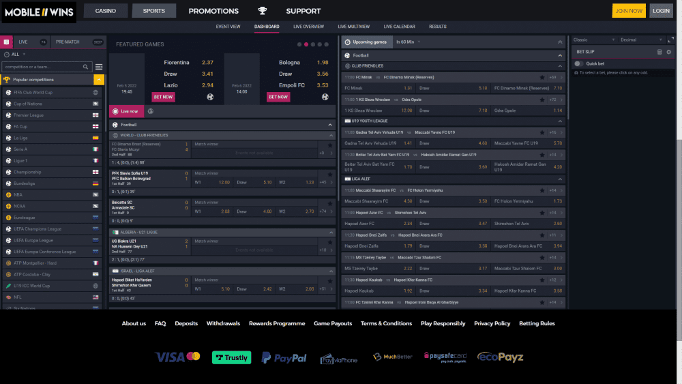Switch to Event View tab
This screenshot has height=384, width=682.
point(228,27)
